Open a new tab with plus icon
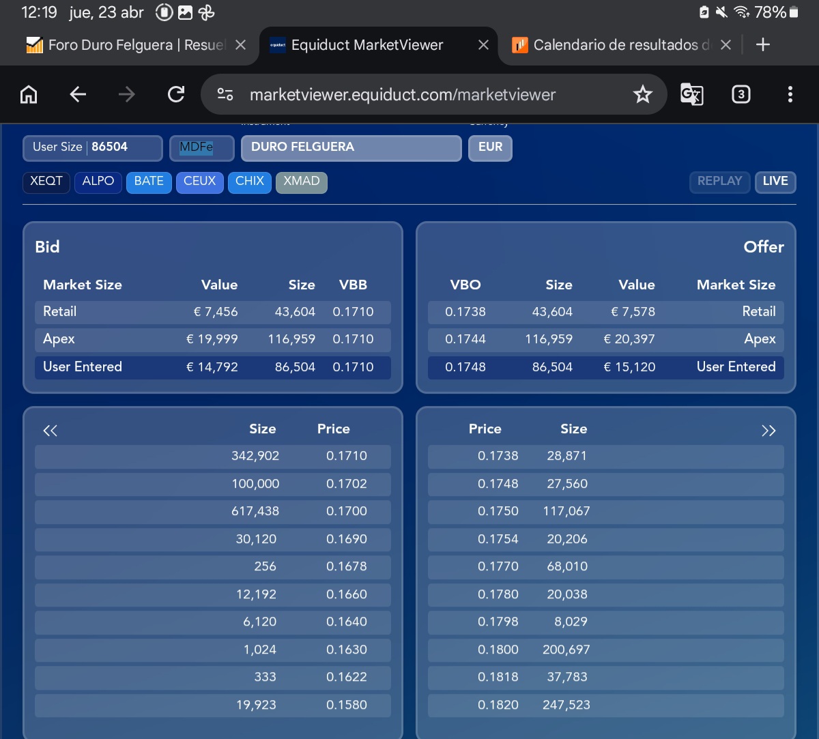819x739 pixels. [763, 45]
